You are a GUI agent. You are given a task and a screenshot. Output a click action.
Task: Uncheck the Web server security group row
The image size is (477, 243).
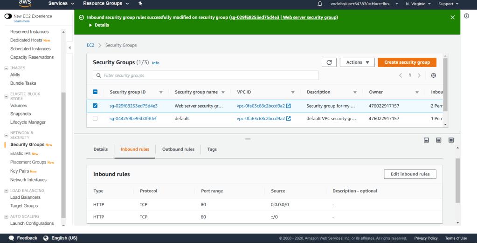click(95, 106)
